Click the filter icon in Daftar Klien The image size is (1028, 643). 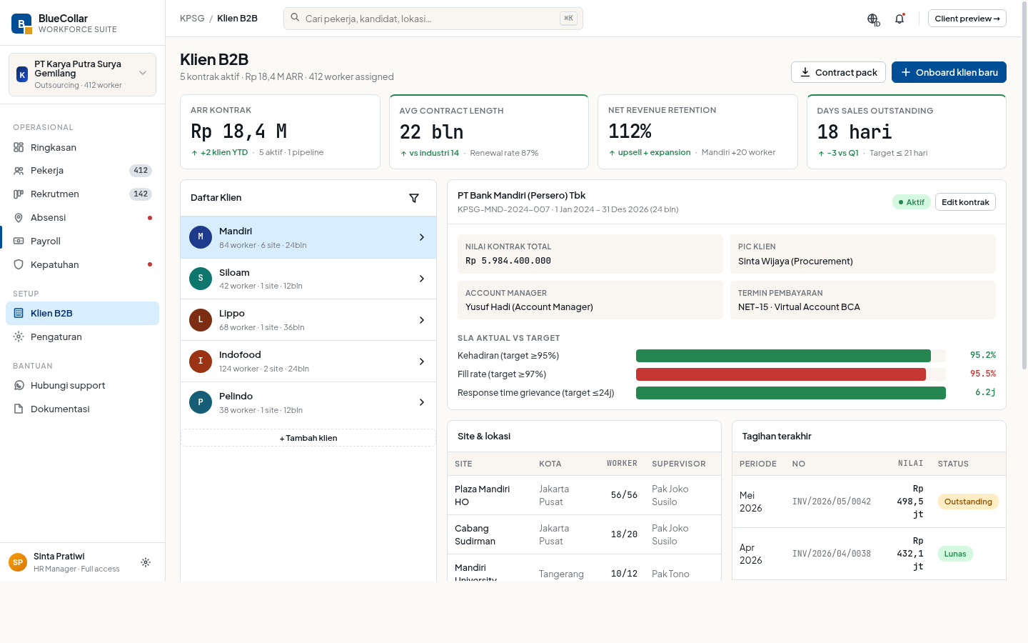pyautogui.click(x=414, y=198)
